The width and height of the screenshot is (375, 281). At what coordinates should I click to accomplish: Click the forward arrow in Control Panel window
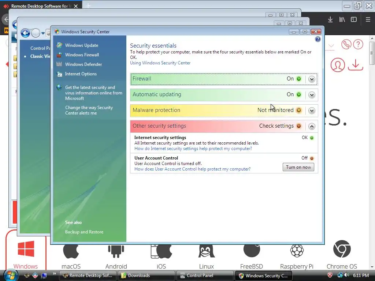36,33
